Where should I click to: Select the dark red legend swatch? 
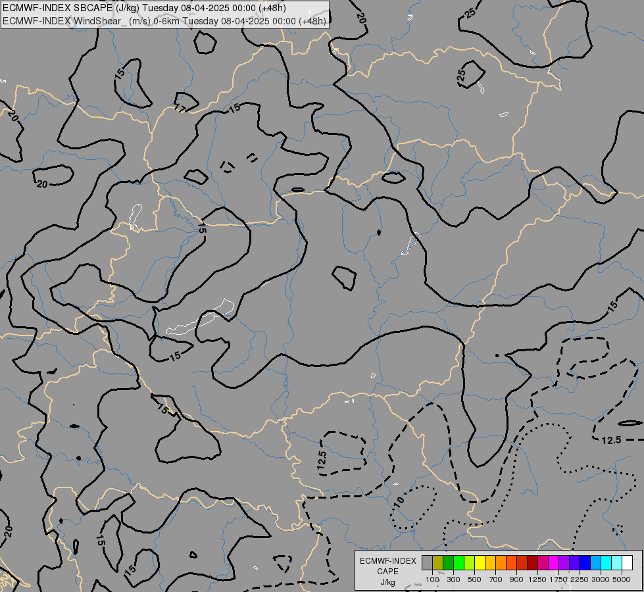point(532,562)
